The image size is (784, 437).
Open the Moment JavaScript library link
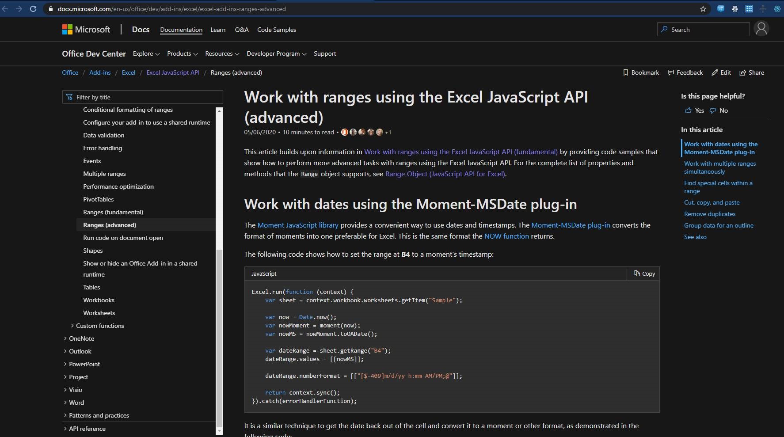pyautogui.click(x=297, y=225)
